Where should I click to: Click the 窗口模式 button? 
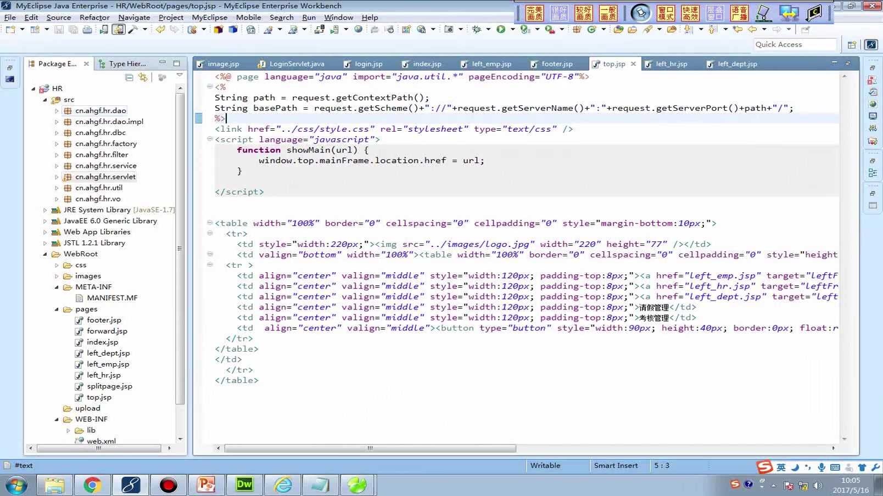tap(666, 13)
